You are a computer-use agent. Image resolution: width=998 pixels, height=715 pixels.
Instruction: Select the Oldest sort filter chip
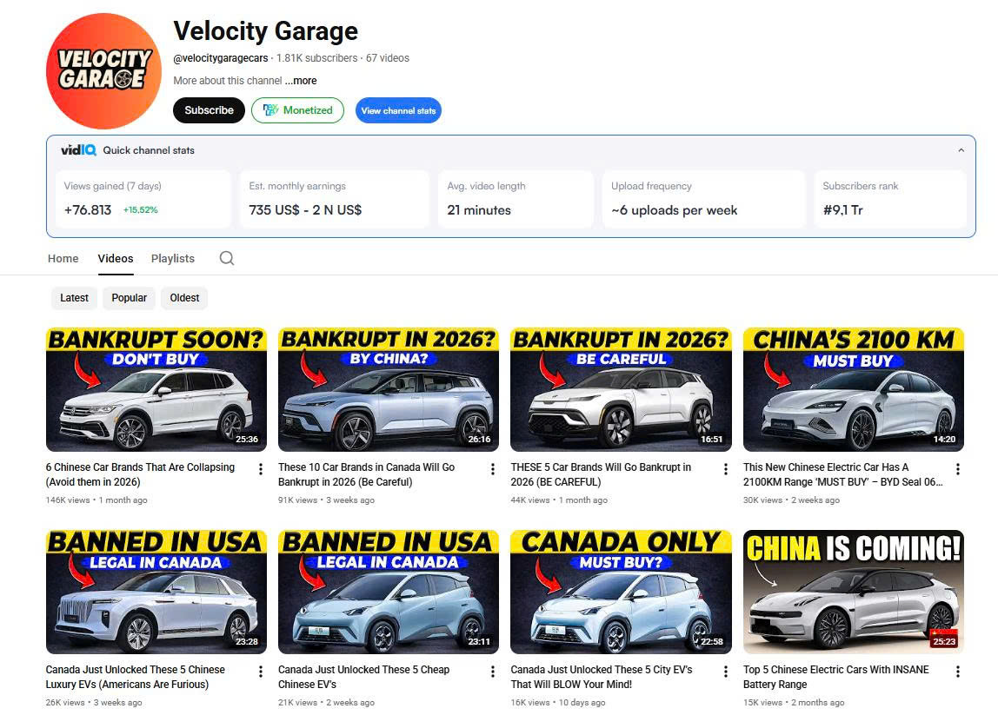(x=184, y=298)
